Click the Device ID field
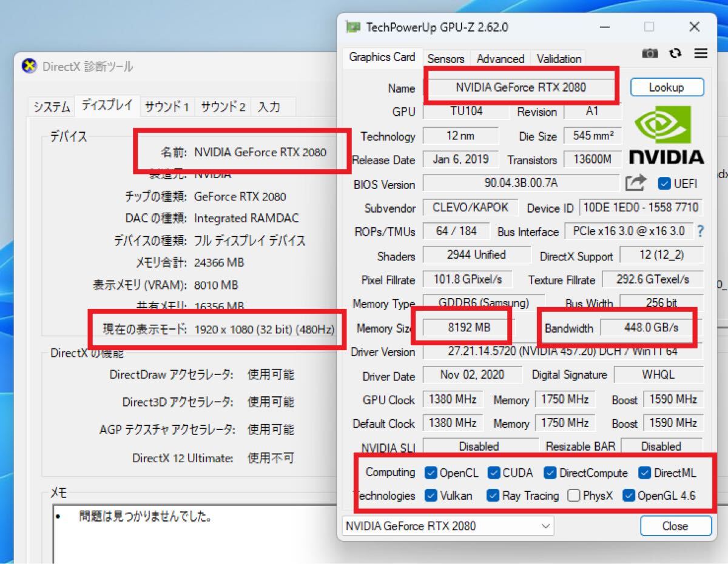The width and height of the screenshot is (728, 564). [x=641, y=207]
